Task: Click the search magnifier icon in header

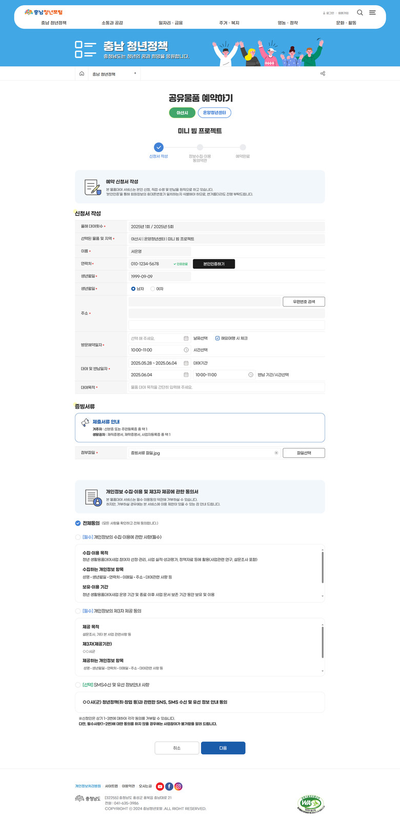Action: [359, 13]
